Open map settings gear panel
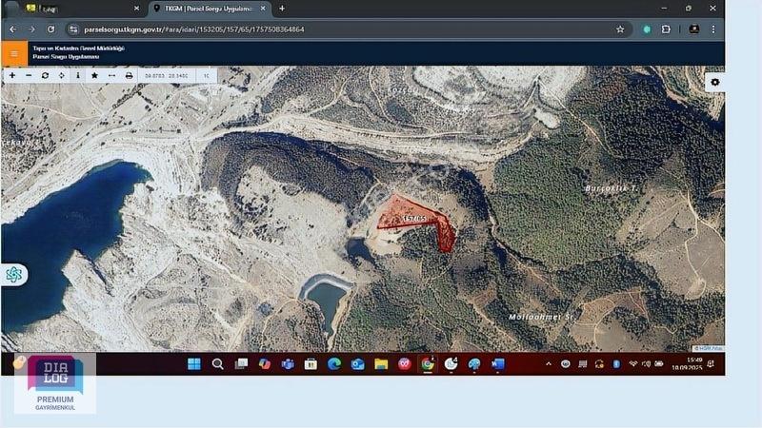Viewport: 762px width, 428px height. pos(715,83)
